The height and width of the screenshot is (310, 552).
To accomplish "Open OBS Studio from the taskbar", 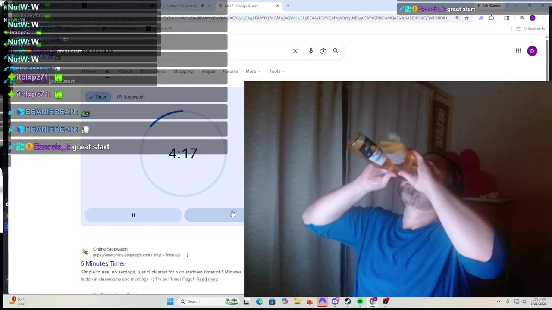I will [x=386, y=301].
